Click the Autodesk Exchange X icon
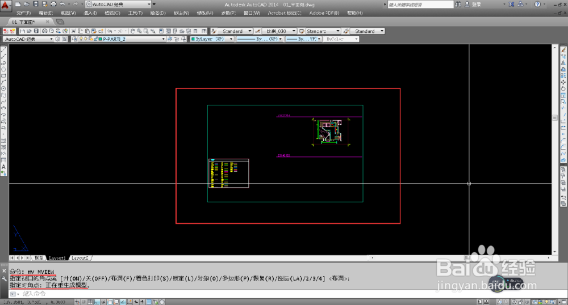 512,5
